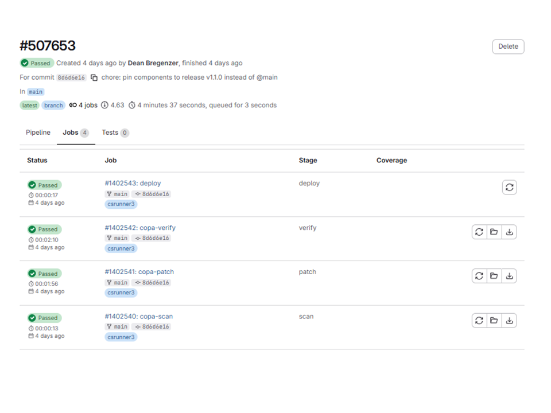Click the Job column header

coord(111,160)
